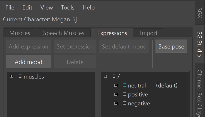
Task: Collapse the root slash tree node
Action: pos(105,76)
